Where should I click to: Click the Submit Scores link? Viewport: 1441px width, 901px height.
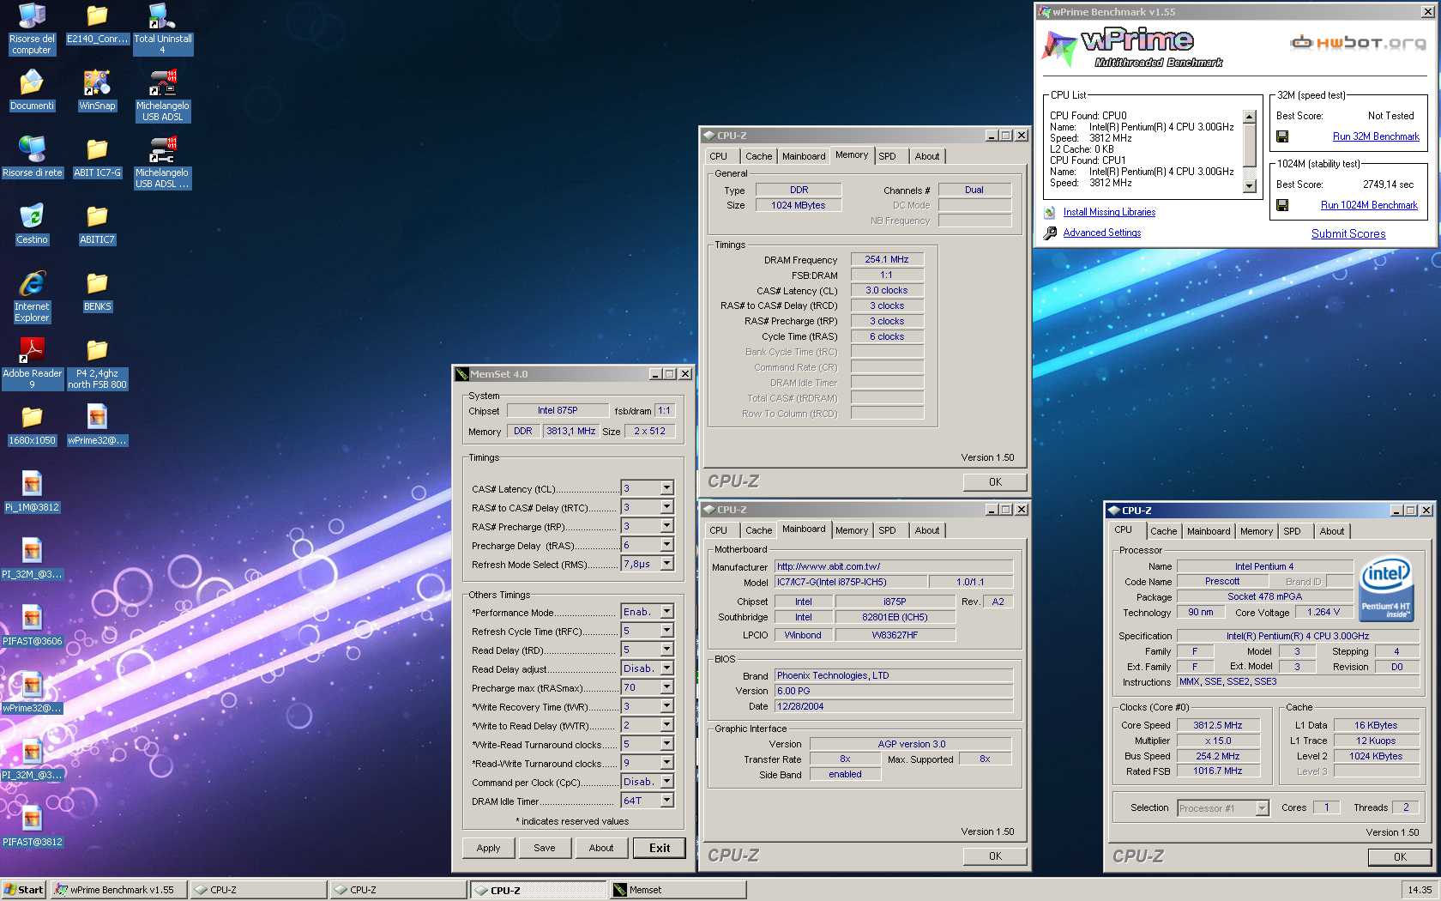[1348, 233]
